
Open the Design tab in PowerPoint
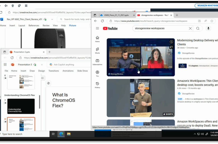point(42,71)
